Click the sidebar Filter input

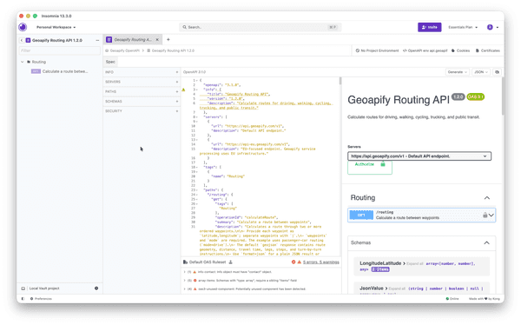pos(59,50)
